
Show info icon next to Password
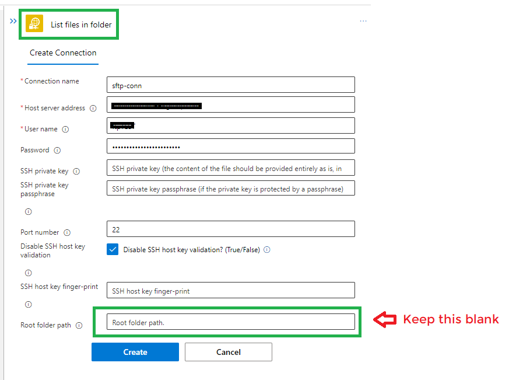[x=58, y=150]
